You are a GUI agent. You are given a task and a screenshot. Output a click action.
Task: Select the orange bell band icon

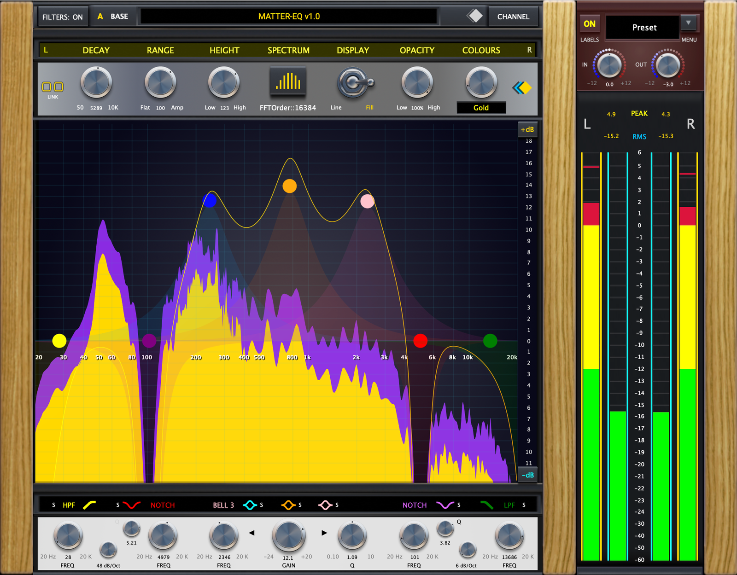pos(288,505)
